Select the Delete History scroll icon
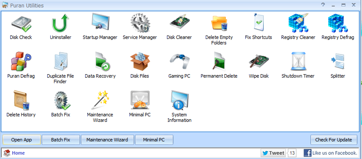 tap(21, 100)
